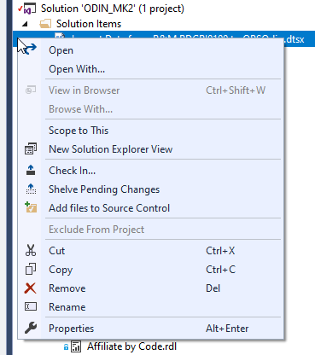
Task: Click the Check In upload icon
Action: 31,170
